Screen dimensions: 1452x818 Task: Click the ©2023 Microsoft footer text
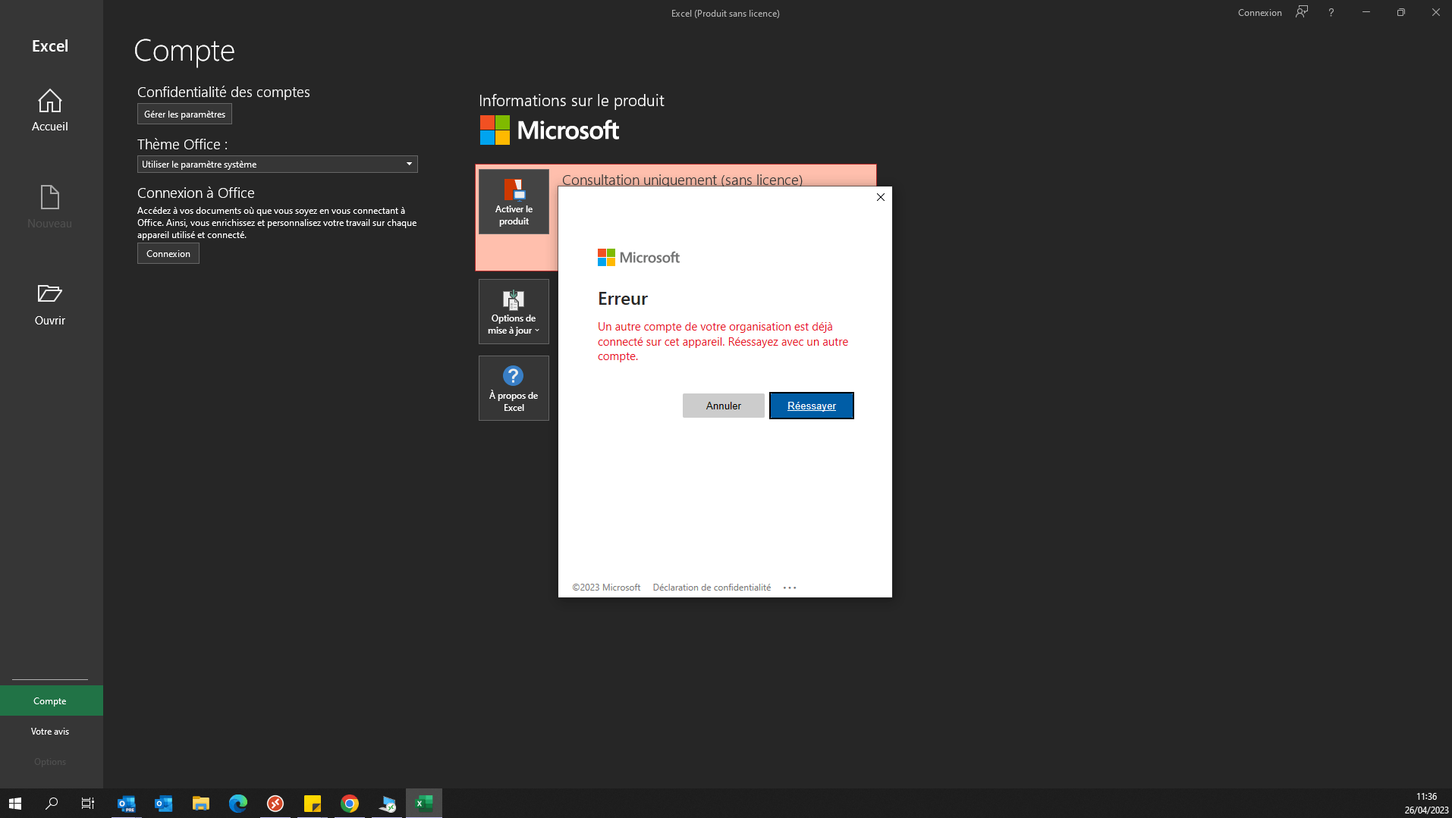[606, 588]
